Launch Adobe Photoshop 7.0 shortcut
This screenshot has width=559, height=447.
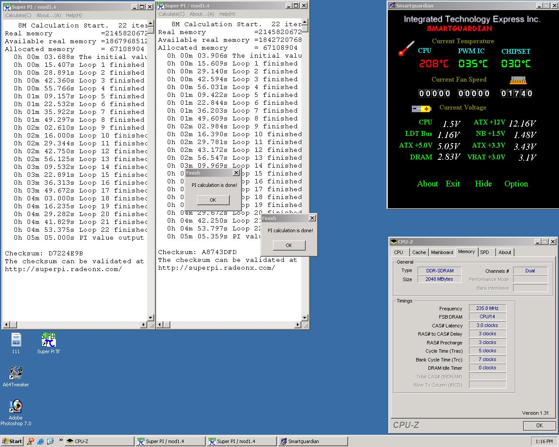click(16, 406)
